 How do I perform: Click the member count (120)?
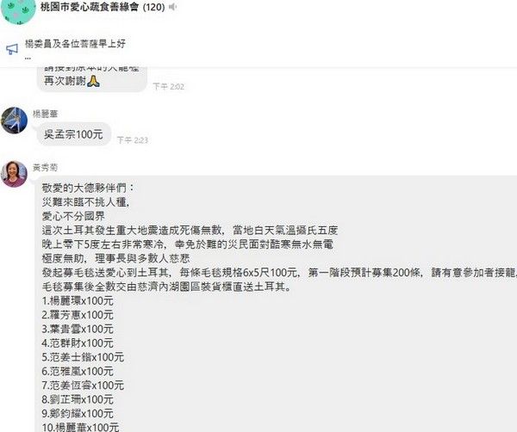point(153,7)
